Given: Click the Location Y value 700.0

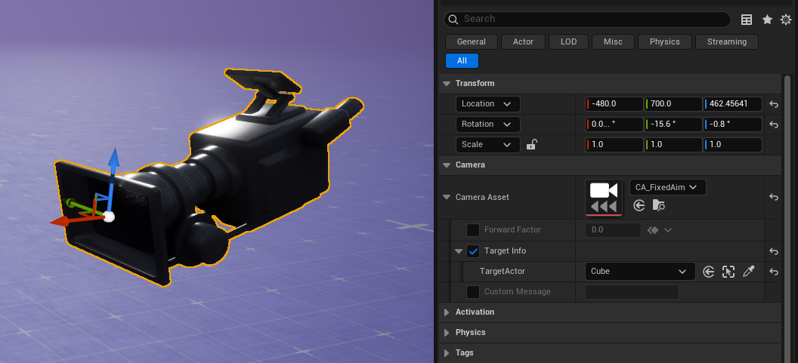Looking at the screenshot, I should [x=674, y=104].
